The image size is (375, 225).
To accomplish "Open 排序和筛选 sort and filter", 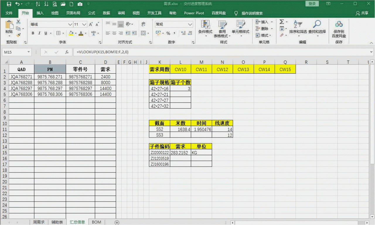I will point(298,28).
